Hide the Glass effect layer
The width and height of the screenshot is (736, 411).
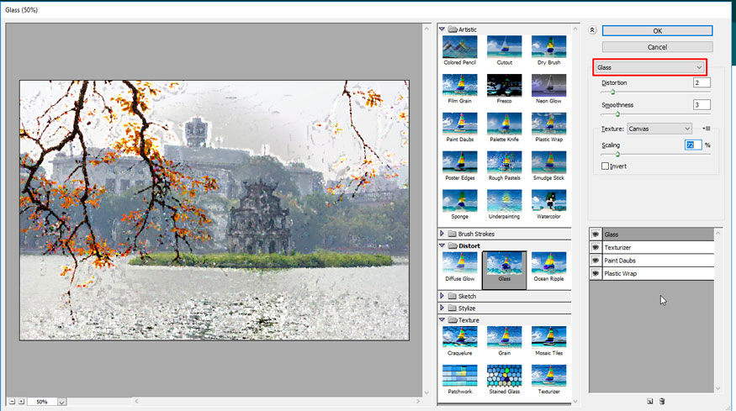[596, 234]
